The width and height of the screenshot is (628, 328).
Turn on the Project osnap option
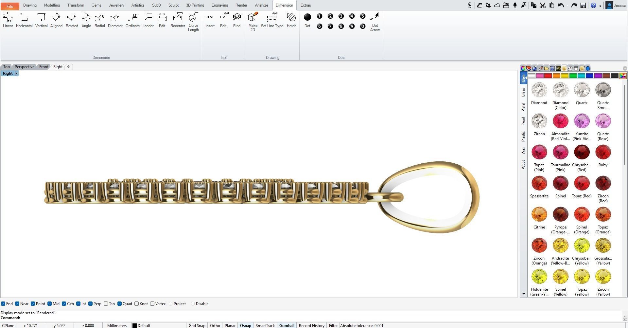click(171, 304)
